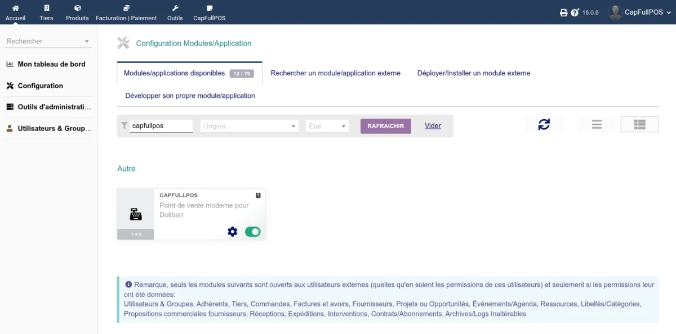Open Utilisateurs & Groupes sidebar entry
Screen dimensions: 676x334
[55, 128]
